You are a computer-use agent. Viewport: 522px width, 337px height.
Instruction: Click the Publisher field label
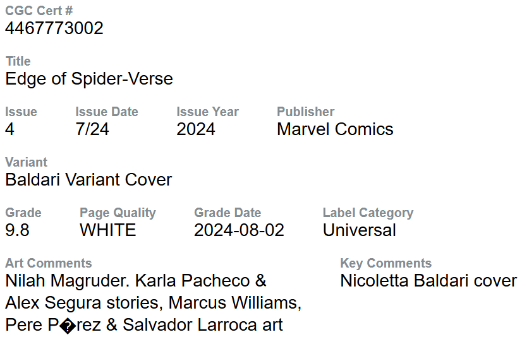point(305,112)
